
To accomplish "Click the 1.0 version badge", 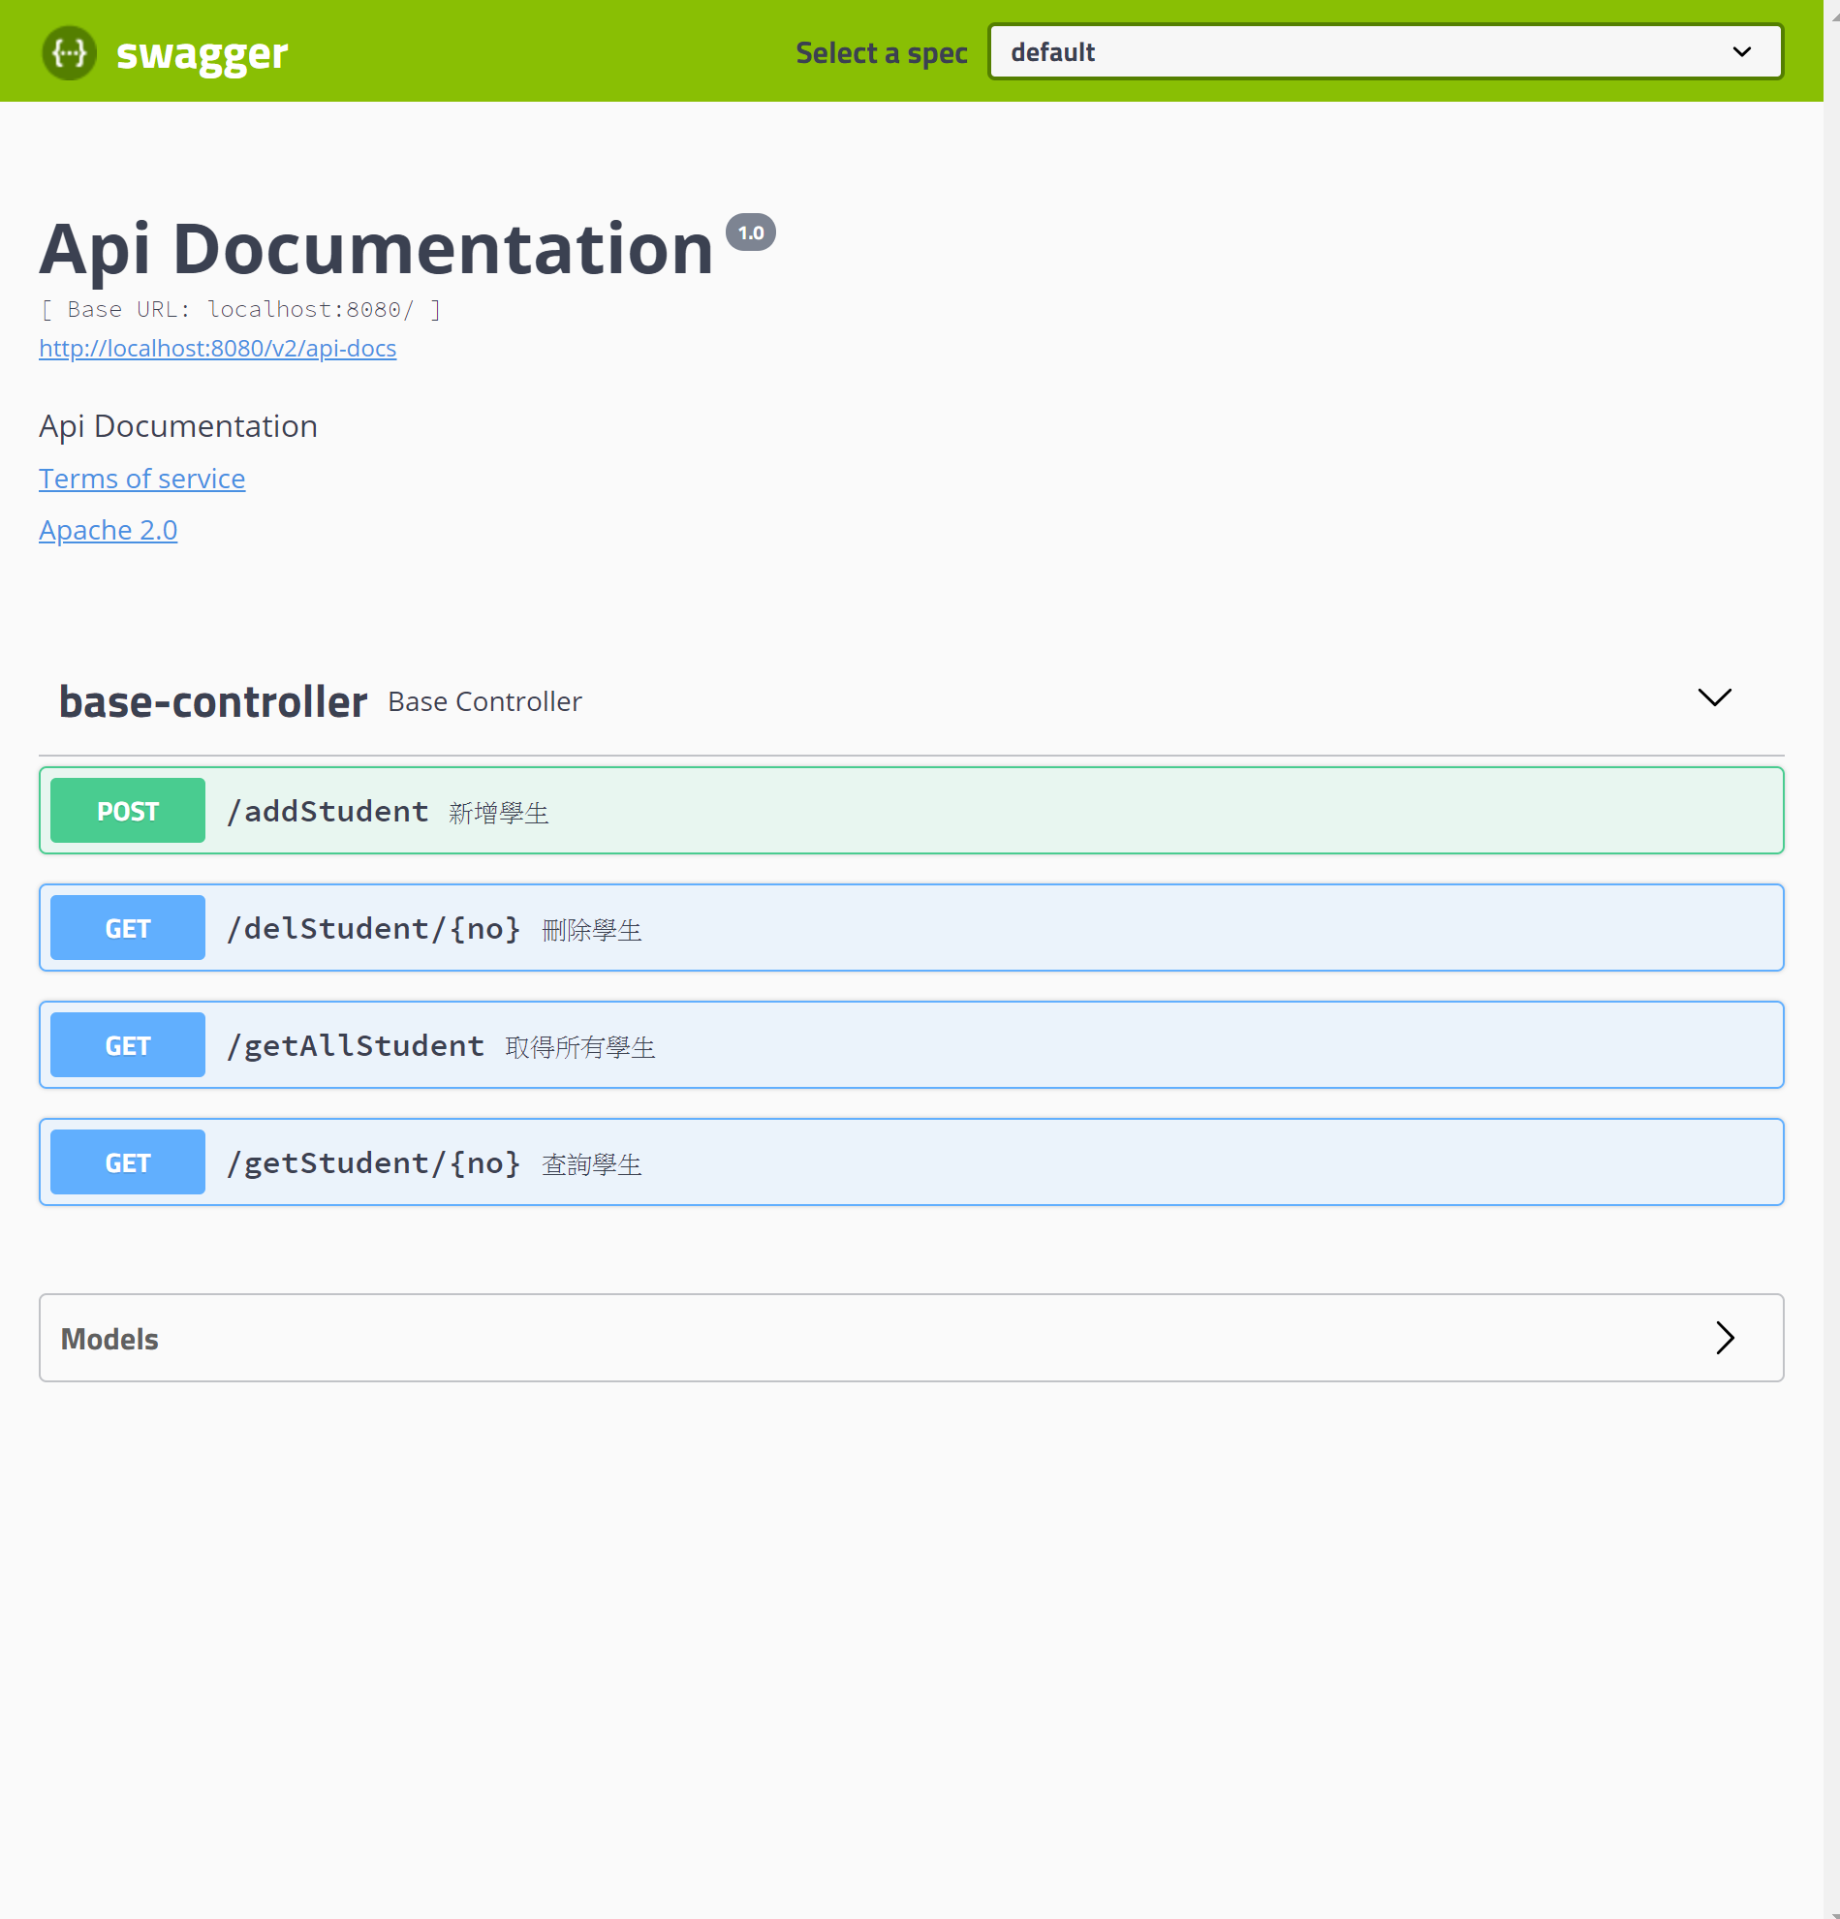I will pyautogui.click(x=750, y=232).
